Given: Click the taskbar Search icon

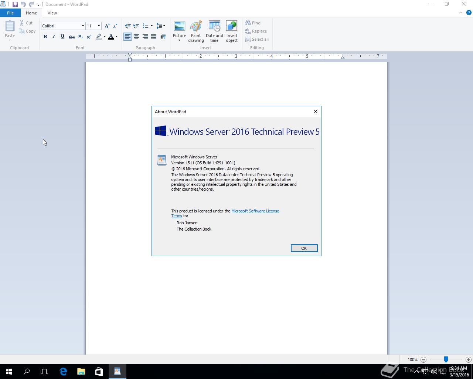Looking at the screenshot, I should point(27,372).
